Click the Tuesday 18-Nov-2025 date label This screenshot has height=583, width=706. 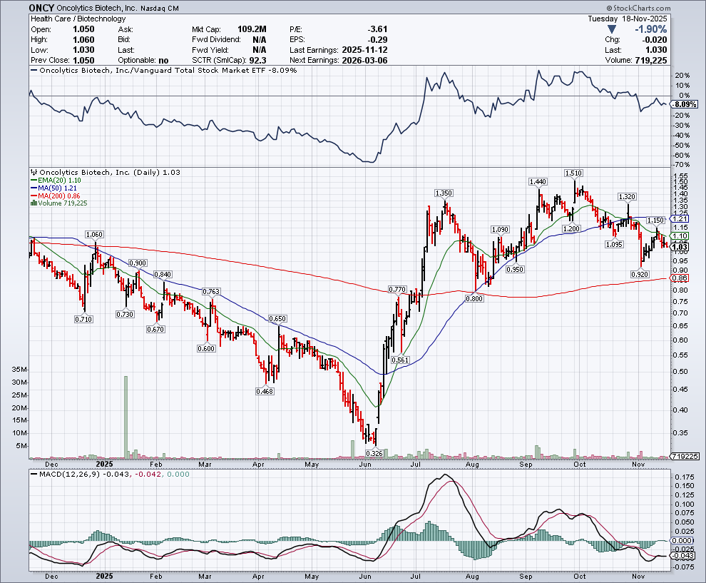coord(628,18)
